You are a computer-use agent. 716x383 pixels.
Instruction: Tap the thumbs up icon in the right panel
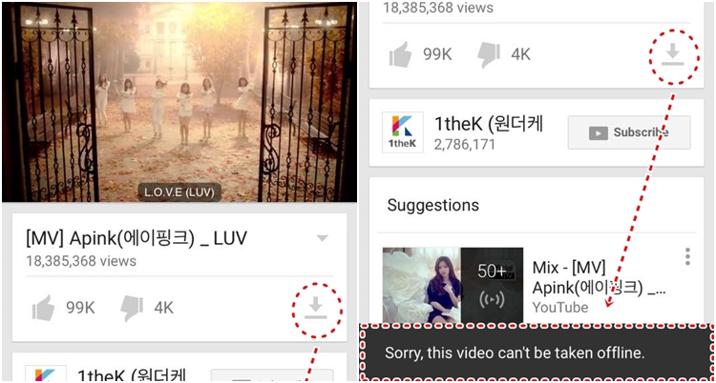[400, 54]
